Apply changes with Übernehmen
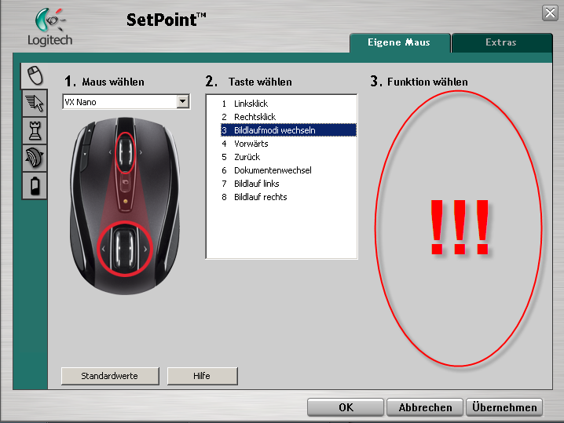Viewport: 564px width, 423px height. point(504,407)
